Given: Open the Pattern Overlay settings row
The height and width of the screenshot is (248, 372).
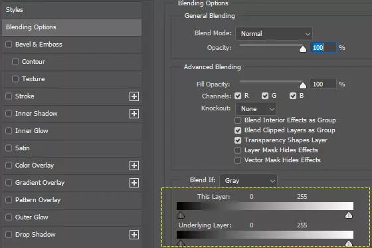Looking at the screenshot, I should [x=72, y=200].
